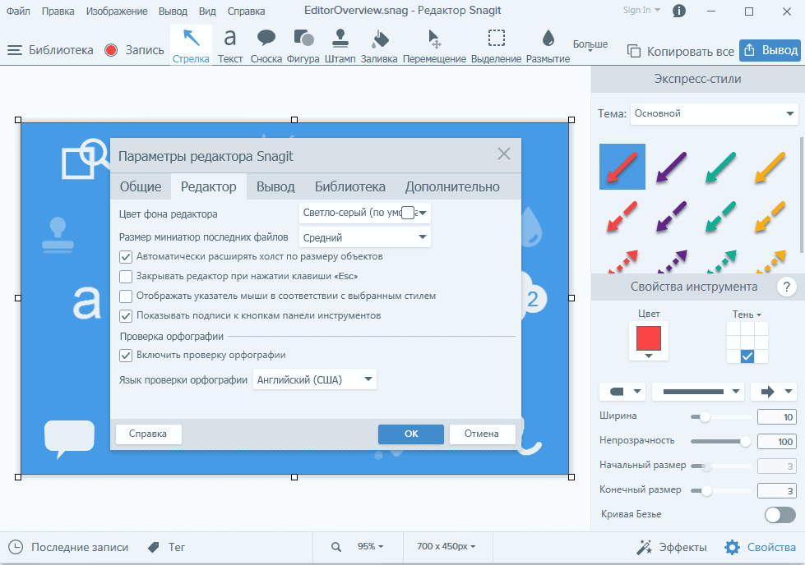Image resolution: width=805 pixels, height=565 pixels.
Task: Select the Фигура shape tool
Action: 303,46
